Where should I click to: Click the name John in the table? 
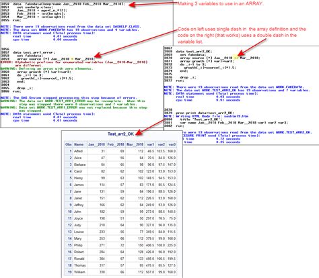tap(77, 212)
